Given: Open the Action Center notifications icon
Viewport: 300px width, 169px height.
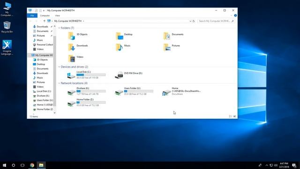Looking at the screenshot, I should pos(294,165).
